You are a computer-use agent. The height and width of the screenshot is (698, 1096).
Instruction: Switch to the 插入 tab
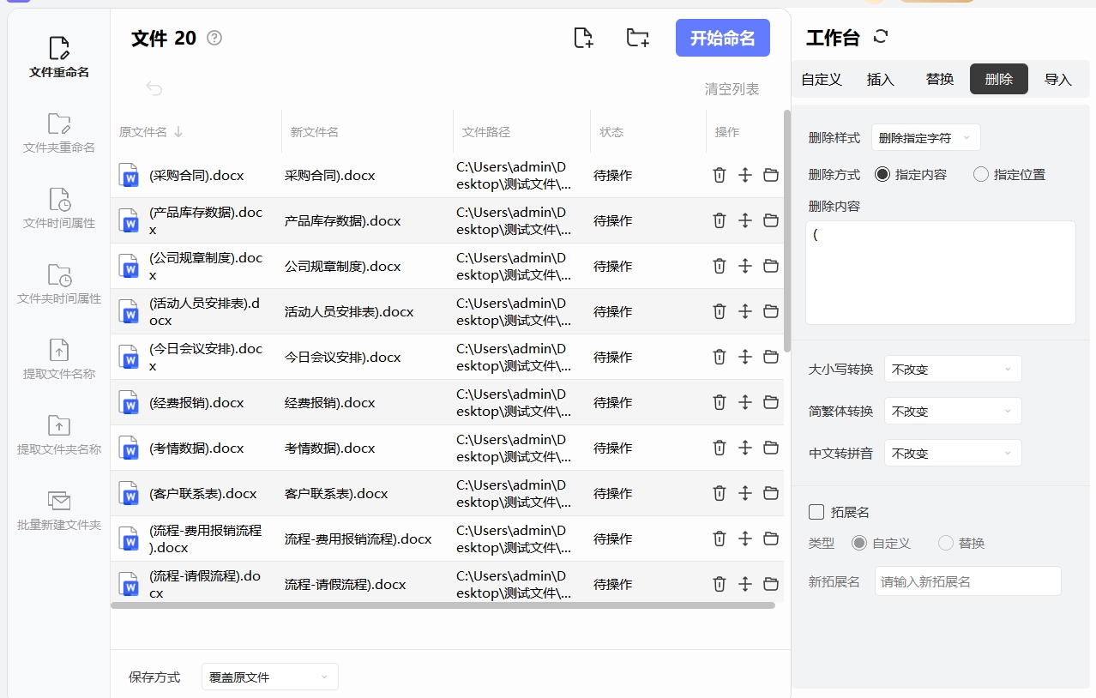click(881, 79)
